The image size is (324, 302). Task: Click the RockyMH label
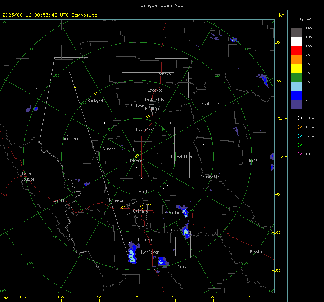tap(95, 101)
